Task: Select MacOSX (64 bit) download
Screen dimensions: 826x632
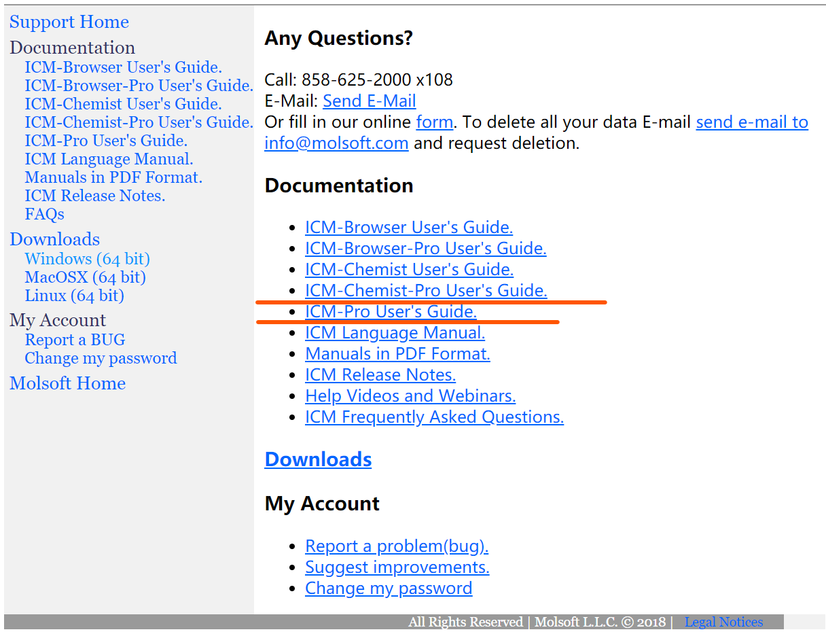Action: [x=86, y=277]
